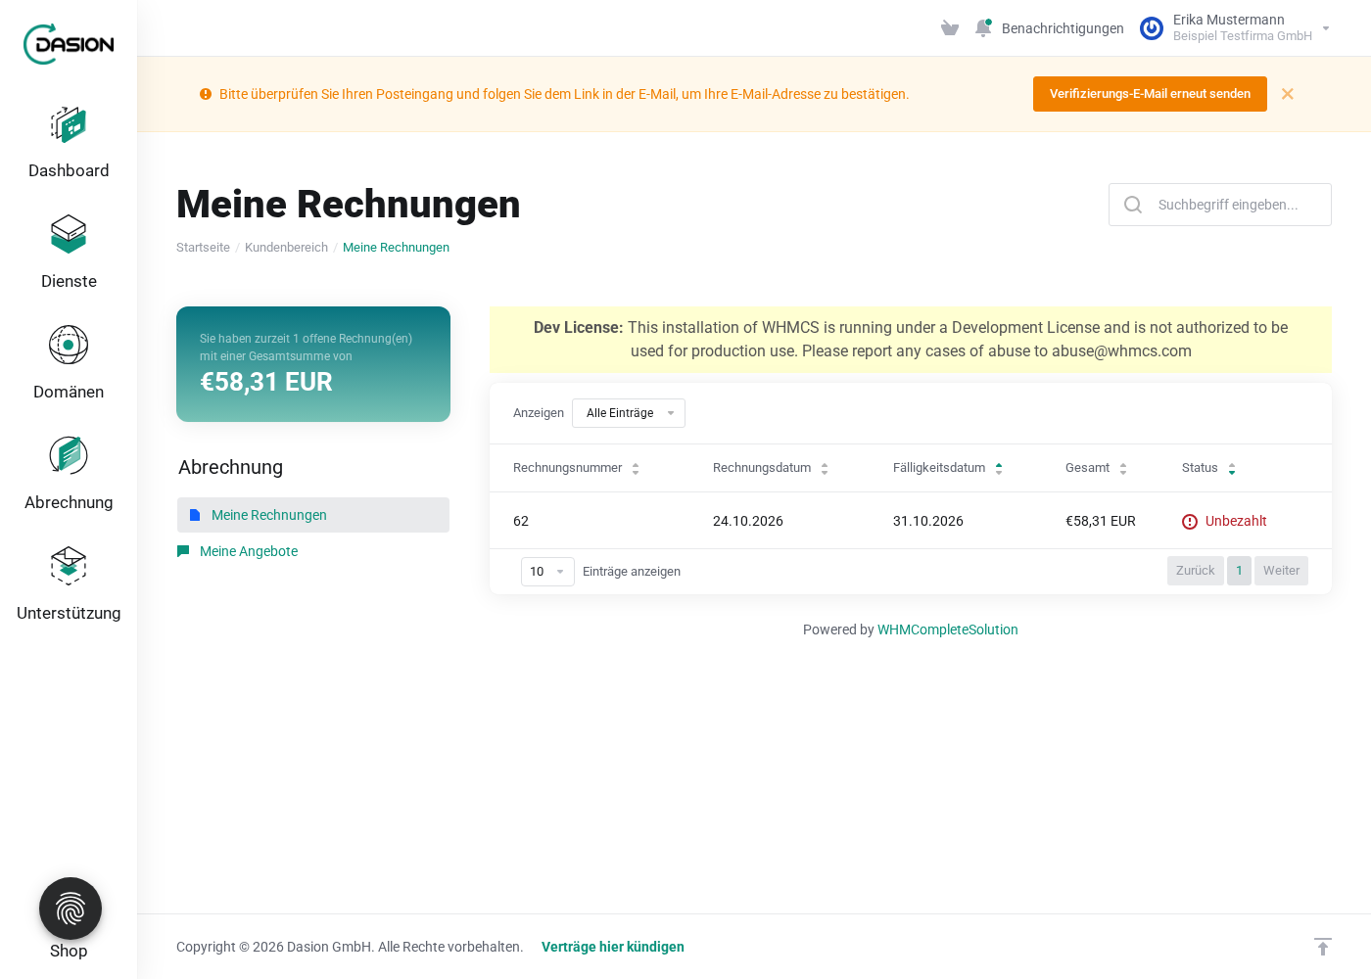Focus the Suchbegriff eingeben search field
Image resolution: width=1371 pixels, height=979 pixels.
coord(1220,205)
